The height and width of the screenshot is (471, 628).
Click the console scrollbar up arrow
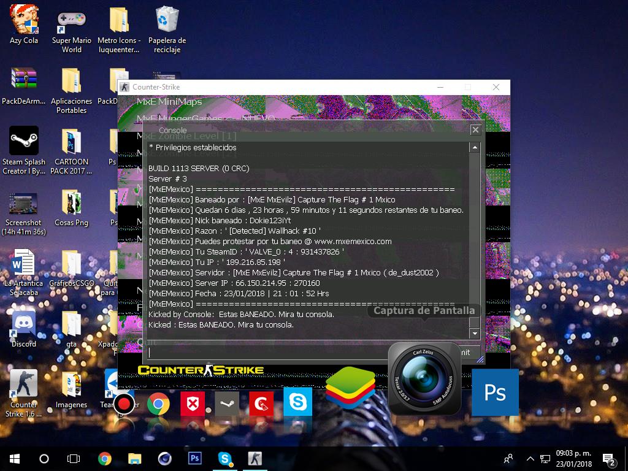(475, 147)
